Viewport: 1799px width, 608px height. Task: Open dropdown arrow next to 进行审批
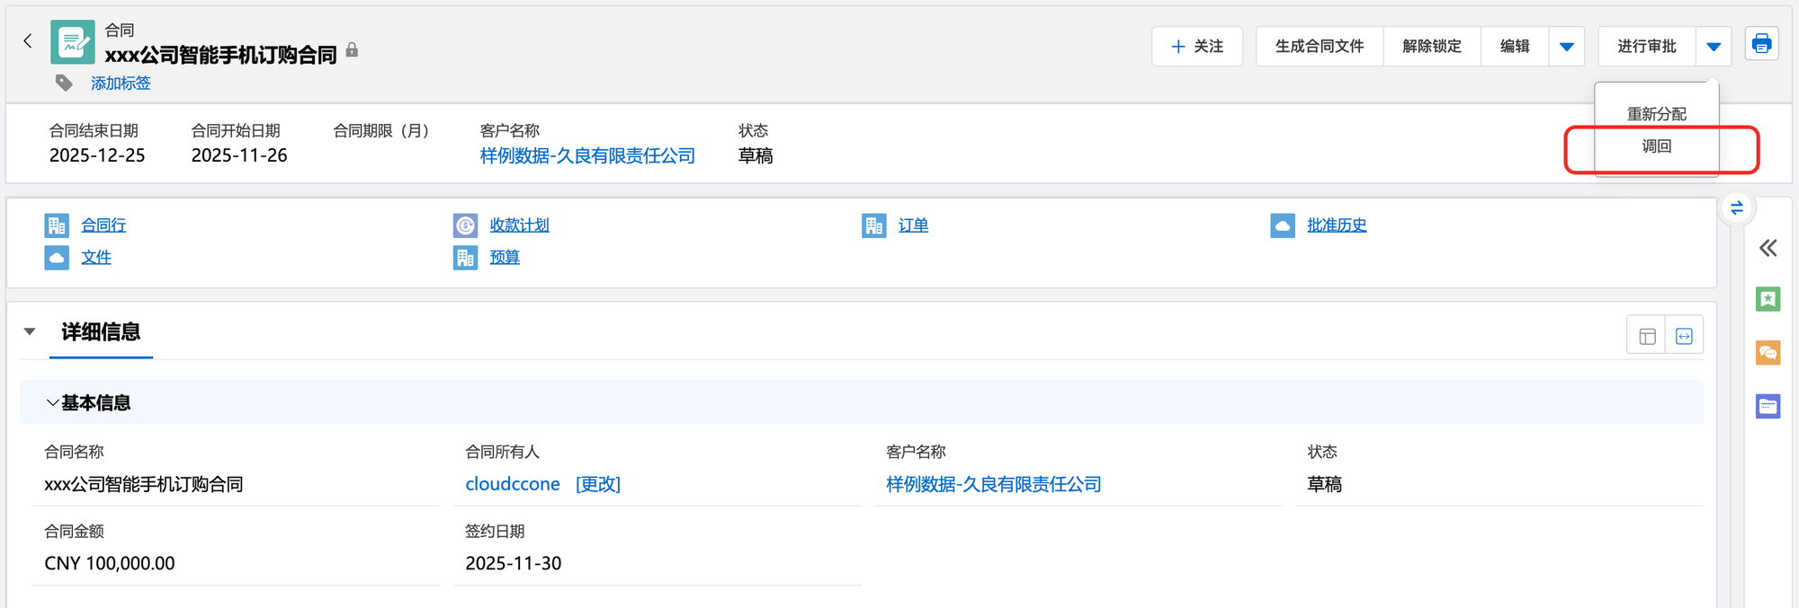(x=1713, y=47)
